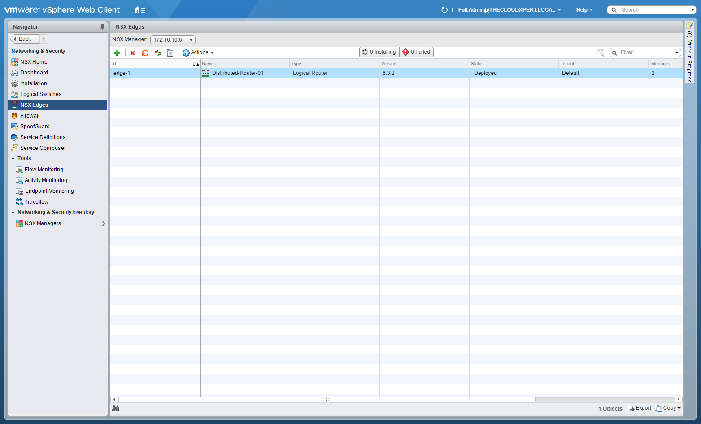
Task: Select Firewall in the Navigator
Action: tap(30, 116)
